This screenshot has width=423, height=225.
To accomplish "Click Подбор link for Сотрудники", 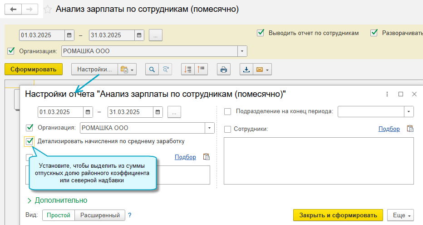I will 389,129.
